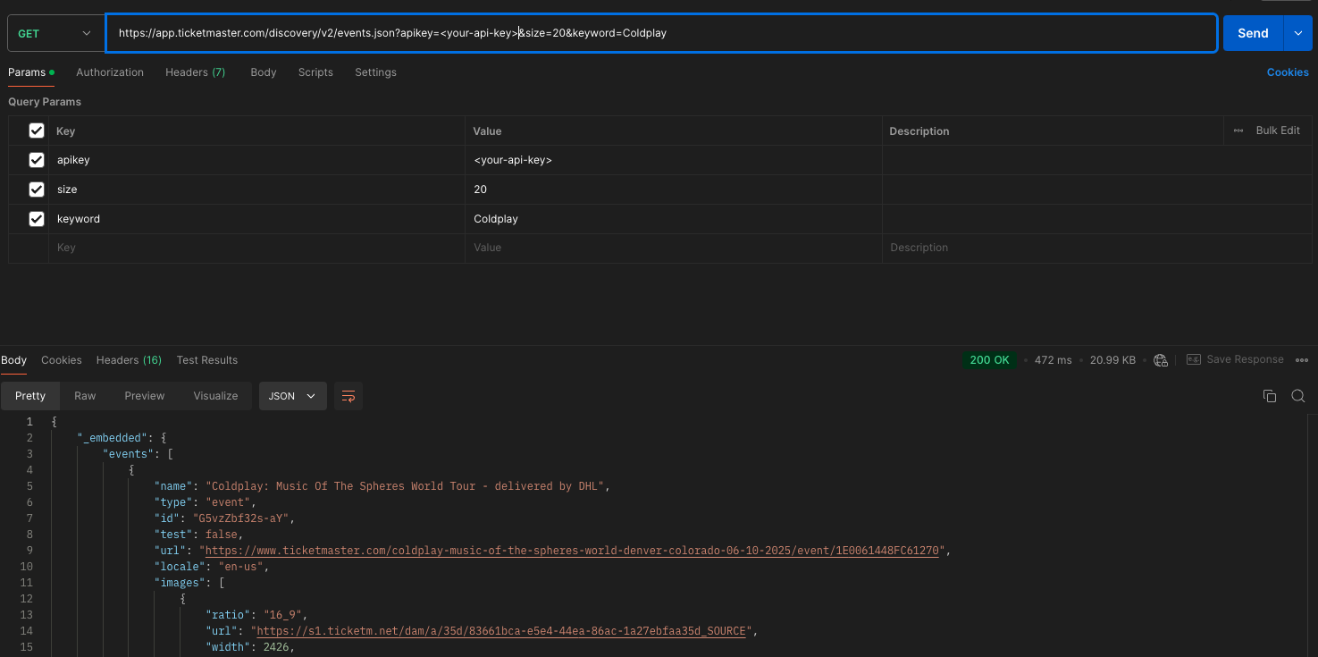Select the Visualize view

215,396
